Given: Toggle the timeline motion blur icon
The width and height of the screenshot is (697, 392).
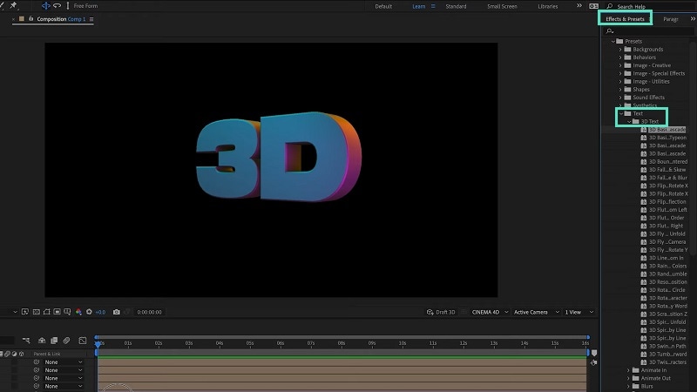Looking at the screenshot, I should click(66, 341).
